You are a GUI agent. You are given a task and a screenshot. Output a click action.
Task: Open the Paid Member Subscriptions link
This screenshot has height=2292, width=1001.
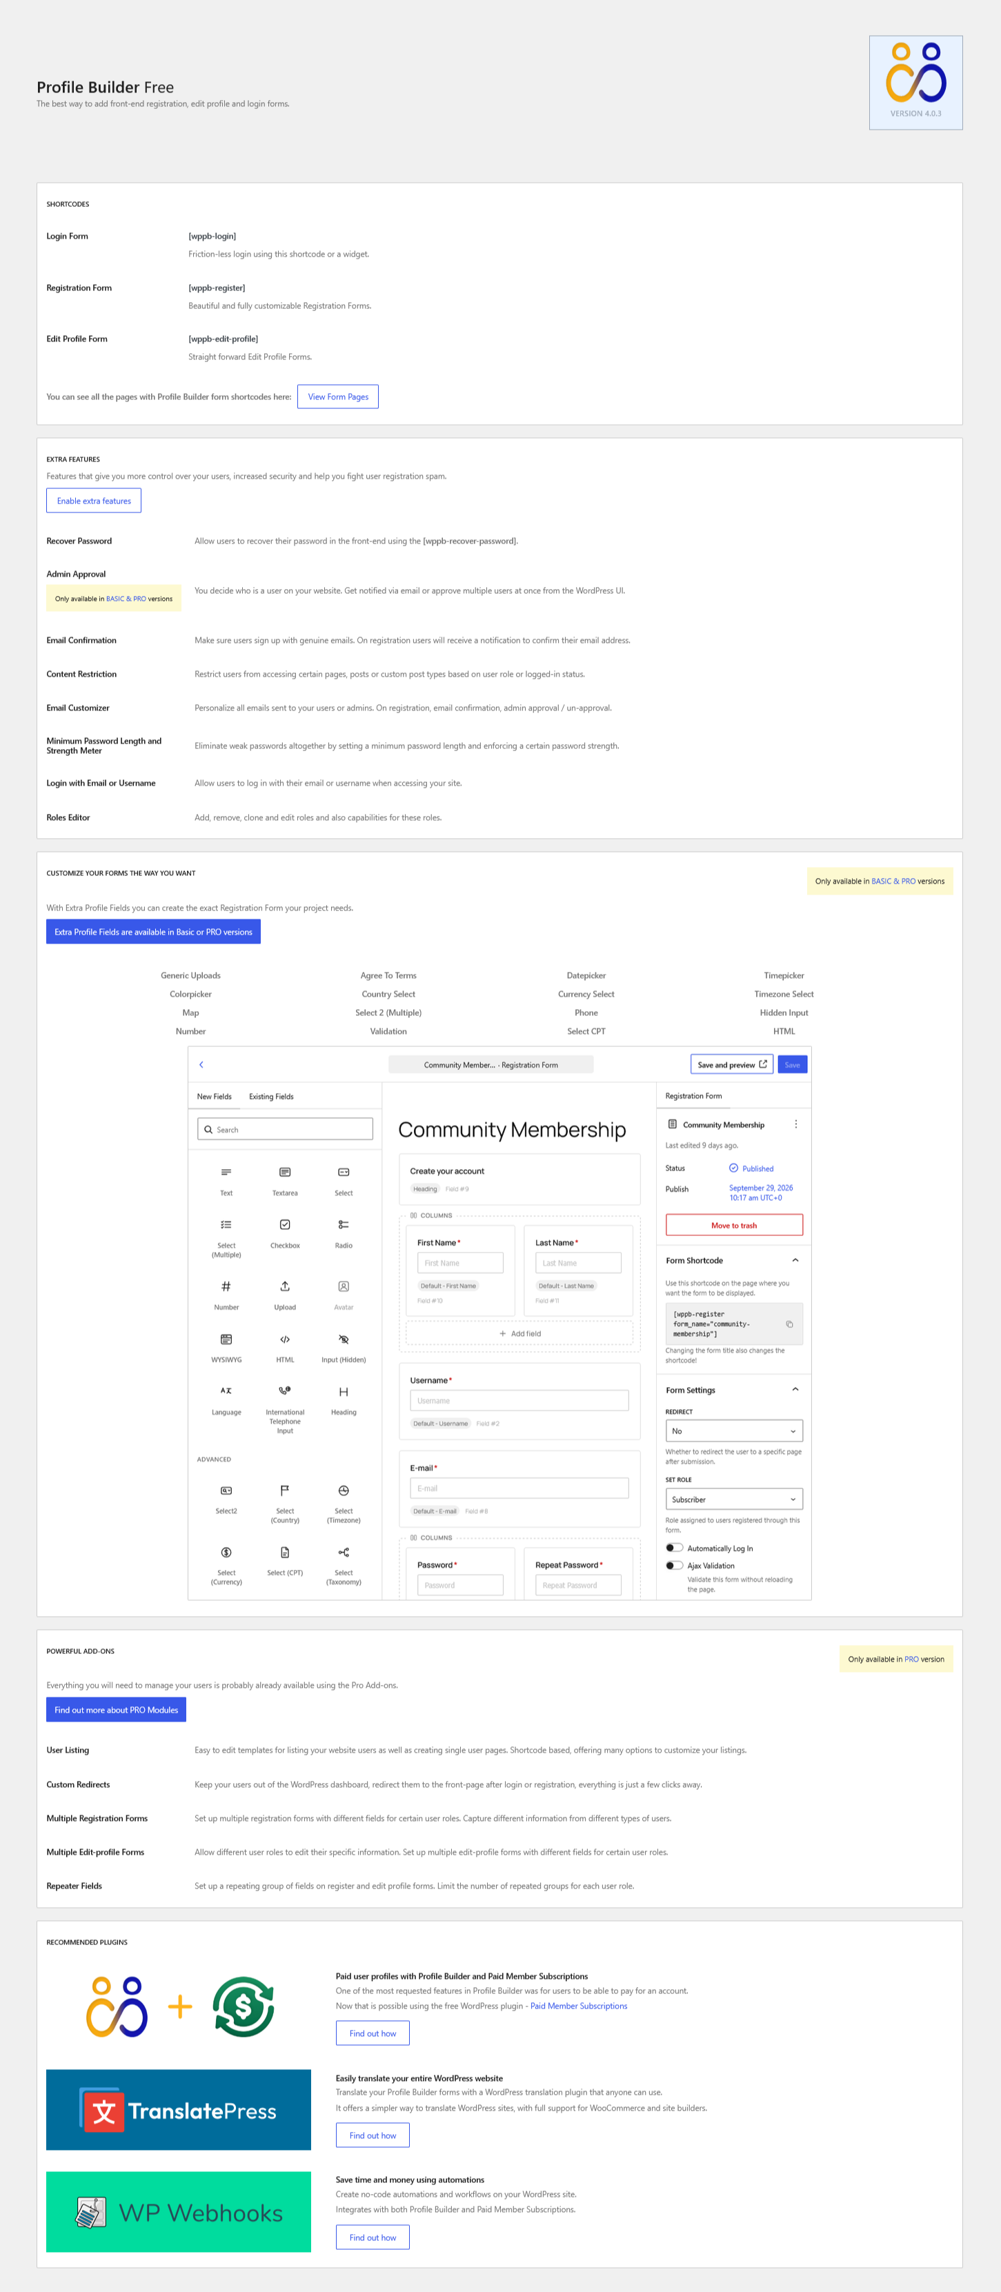click(x=578, y=2006)
